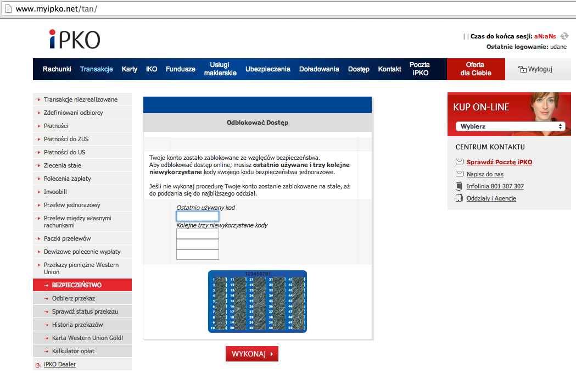Viewport: 576px width, 373px height.
Task: Open the Infolinia 801 307 307 link
Action: click(495, 186)
